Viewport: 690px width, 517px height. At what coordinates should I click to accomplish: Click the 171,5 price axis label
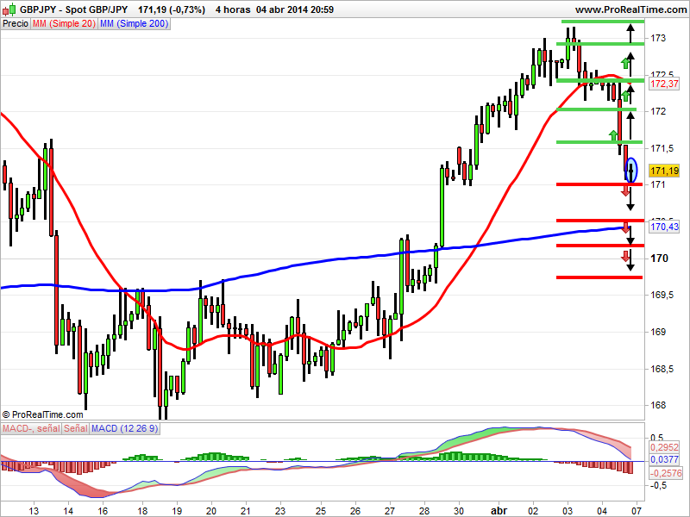(x=662, y=148)
